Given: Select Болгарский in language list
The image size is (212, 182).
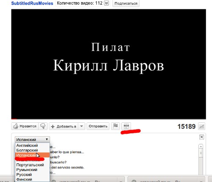Looking at the screenshot, I should click(x=32, y=150).
